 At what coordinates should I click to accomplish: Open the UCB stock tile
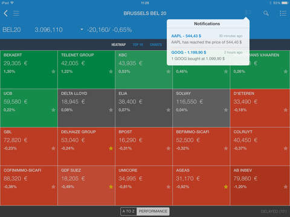[x=29, y=108]
